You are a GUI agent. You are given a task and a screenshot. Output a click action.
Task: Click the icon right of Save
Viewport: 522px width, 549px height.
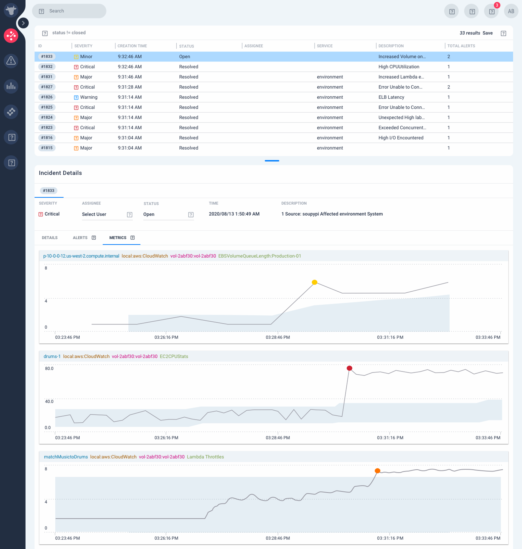pos(503,33)
